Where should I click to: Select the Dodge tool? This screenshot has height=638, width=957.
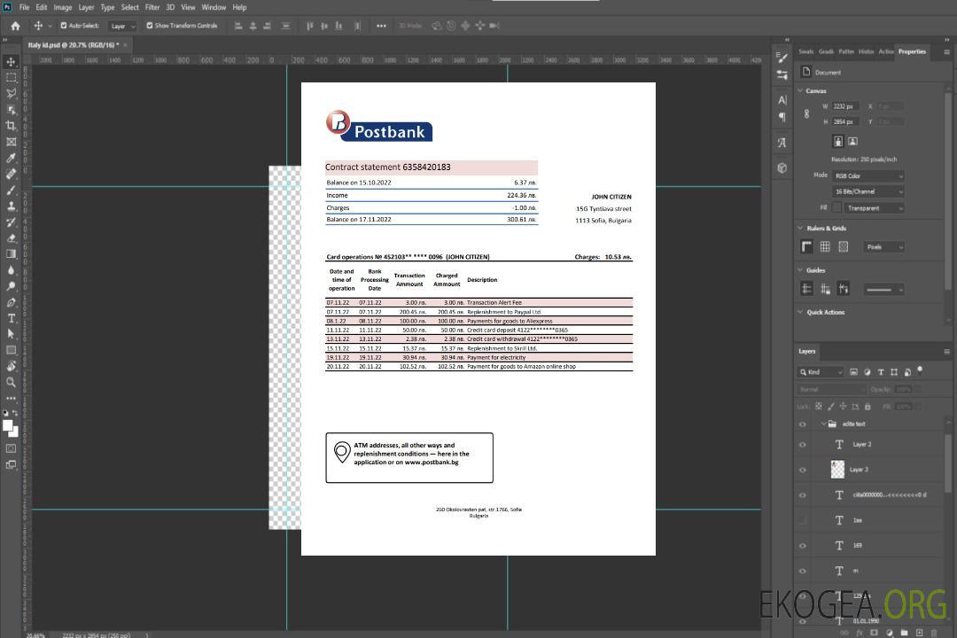(11, 285)
